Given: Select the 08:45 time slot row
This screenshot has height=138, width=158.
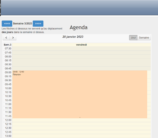Looking at the screenshot, I should (82, 69).
